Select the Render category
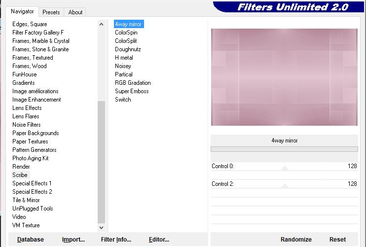The height and width of the screenshot is (247, 366). pos(21,167)
